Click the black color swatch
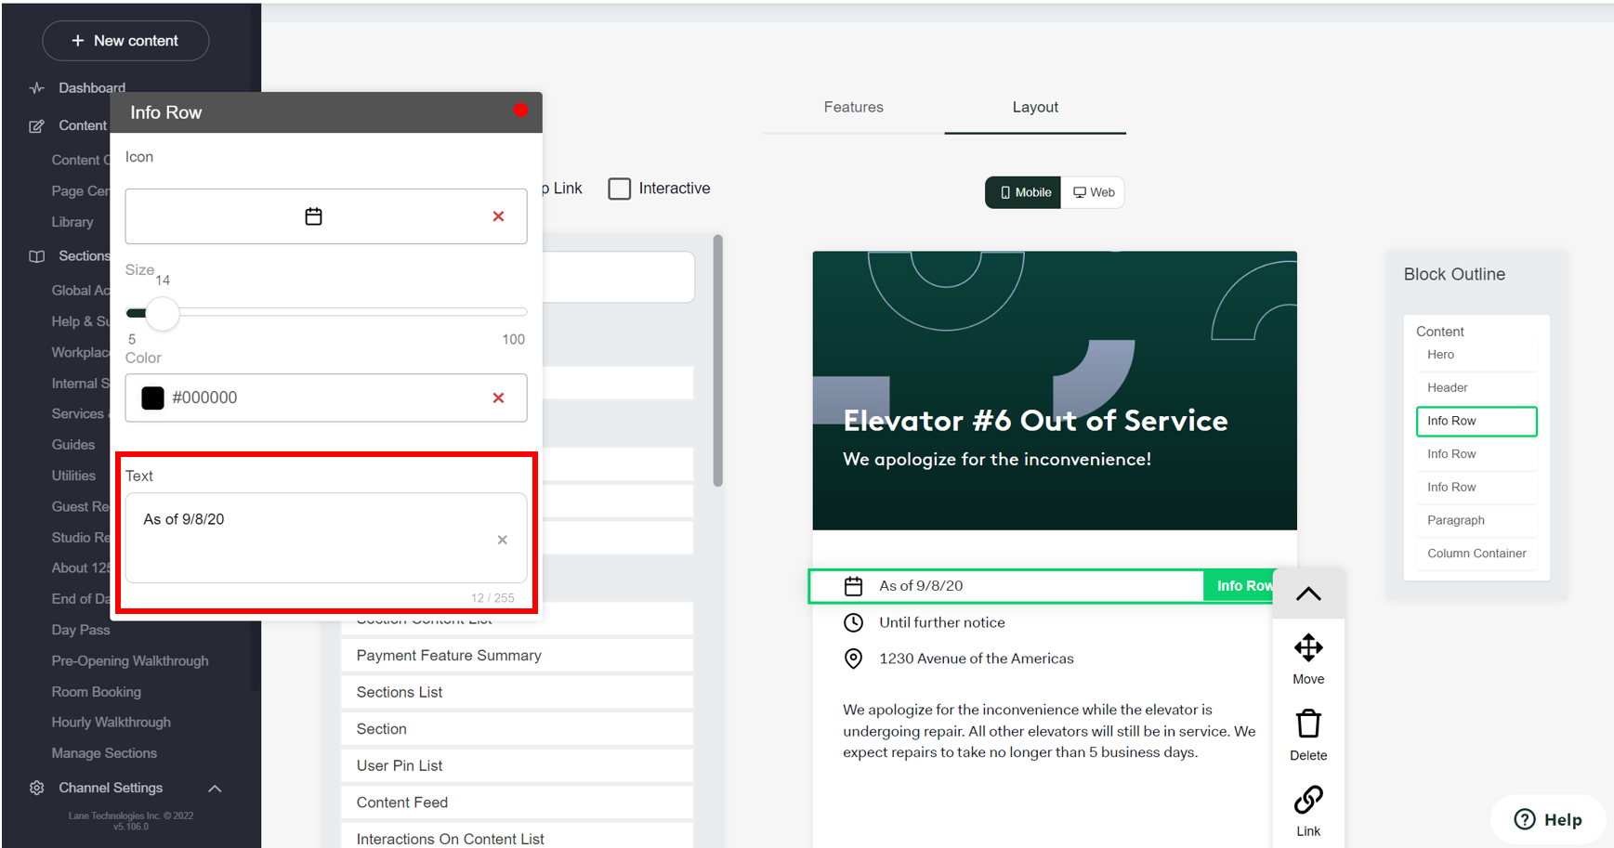This screenshot has width=1614, height=848. (152, 398)
